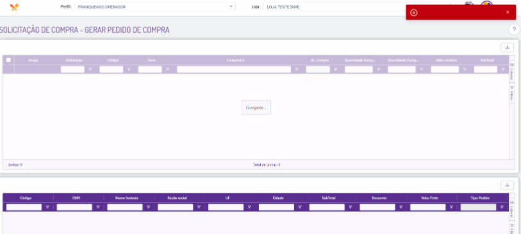Click the upper grid download export icon
This screenshot has width=521, height=234.
[507, 47]
